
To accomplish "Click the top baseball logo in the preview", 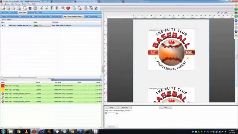I will click(171, 50).
